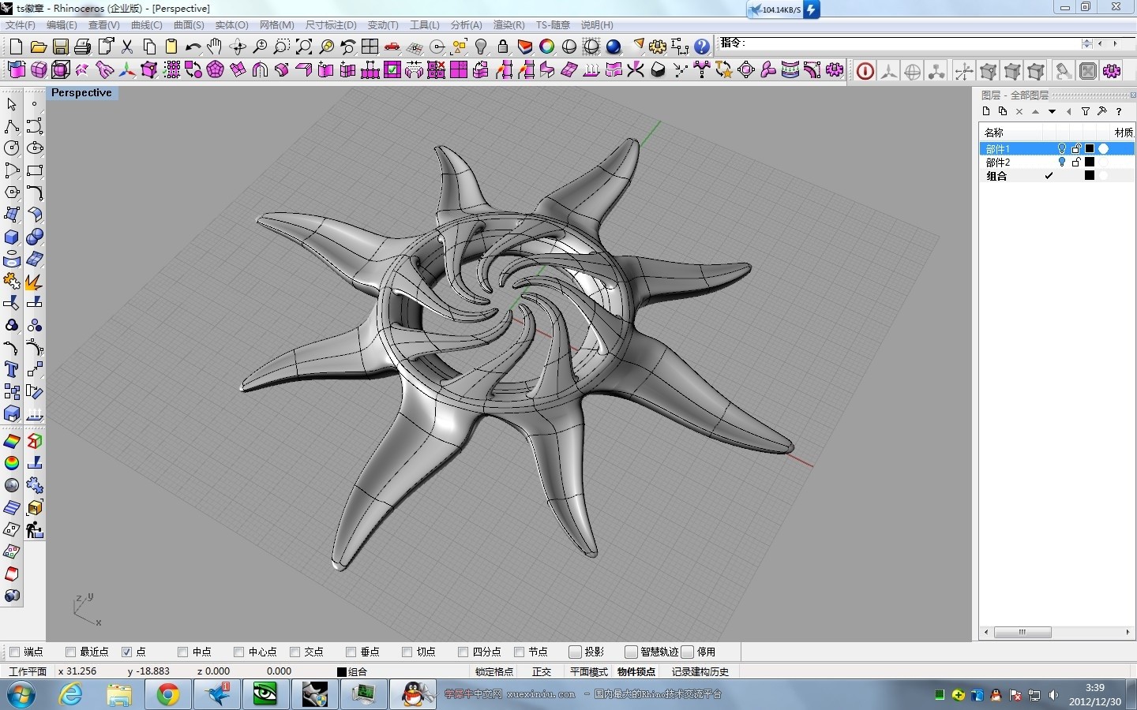Viewport: 1137px width, 710px height.
Task: Enable the 交点 intersection snap checkbox
Action: pyautogui.click(x=295, y=652)
